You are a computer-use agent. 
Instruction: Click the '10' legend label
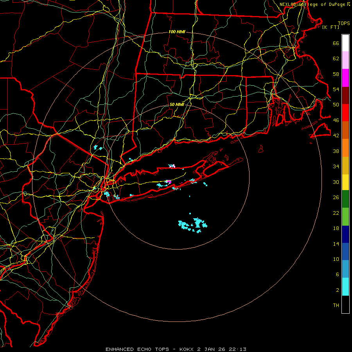[x=336, y=259]
